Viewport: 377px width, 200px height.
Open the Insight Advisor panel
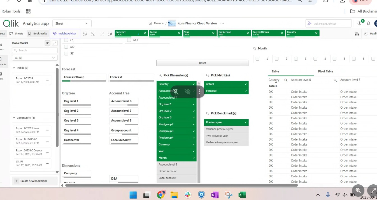point(65,34)
